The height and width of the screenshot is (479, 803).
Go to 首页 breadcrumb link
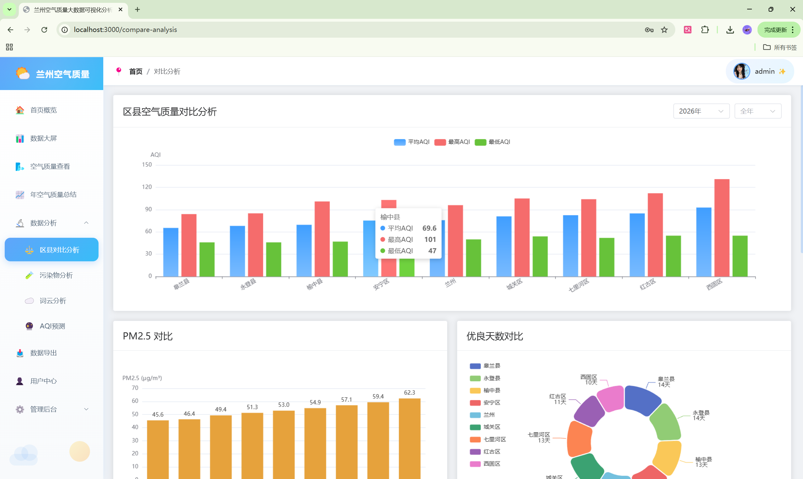[x=136, y=71]
